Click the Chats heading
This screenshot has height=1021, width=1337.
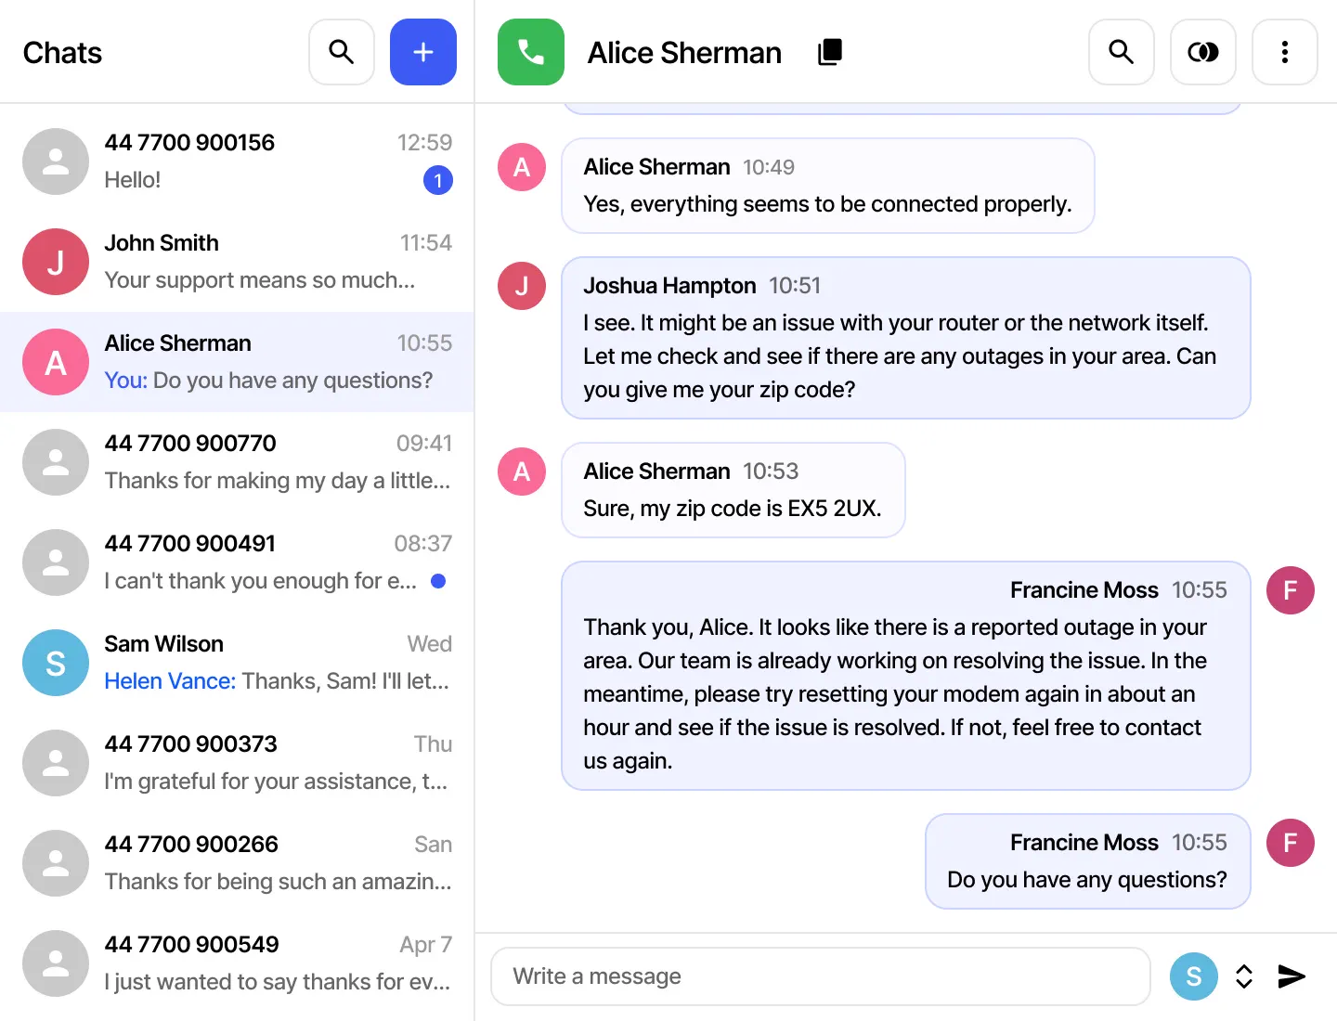coord(62,53)
